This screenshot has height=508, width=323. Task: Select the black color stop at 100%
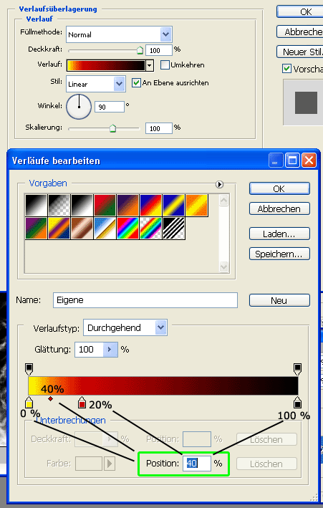(297, 403)
